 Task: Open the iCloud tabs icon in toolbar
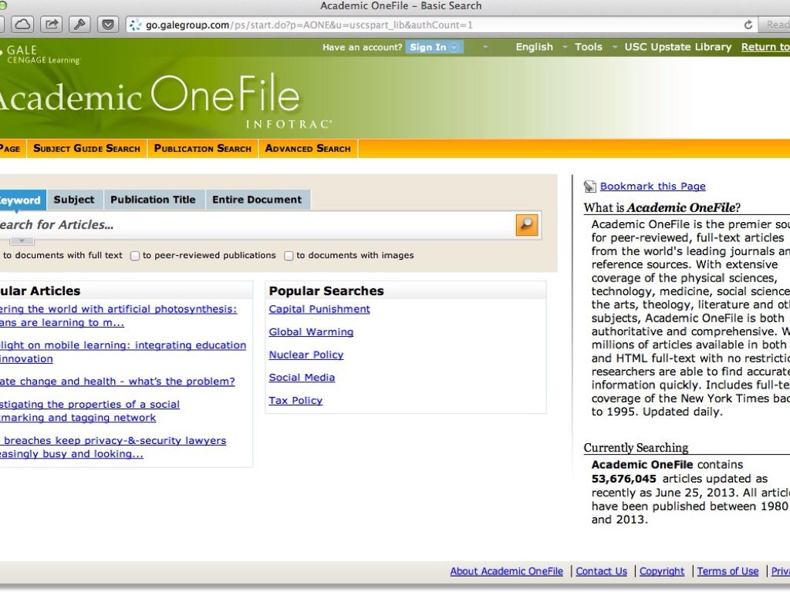pos(22,24)
